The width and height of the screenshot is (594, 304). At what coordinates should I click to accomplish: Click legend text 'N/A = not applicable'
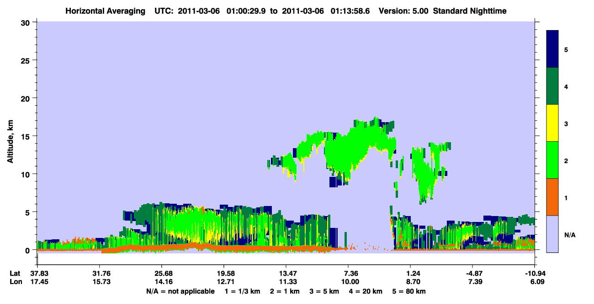coord(180,291)
